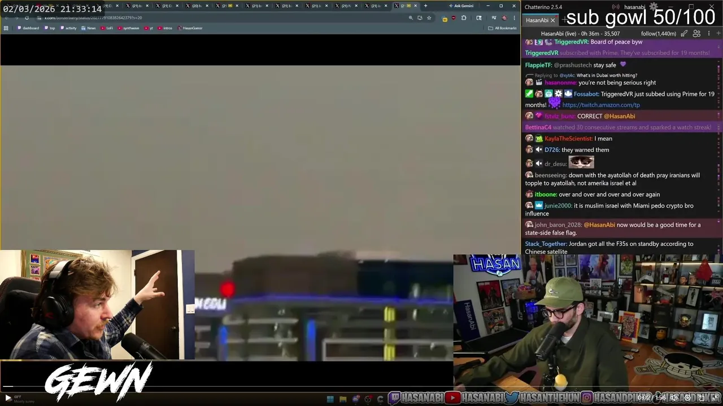Viewport: 723px width, 406px height.
Task: Click beenseeing username in chat
Action: (x=551, y=175)
